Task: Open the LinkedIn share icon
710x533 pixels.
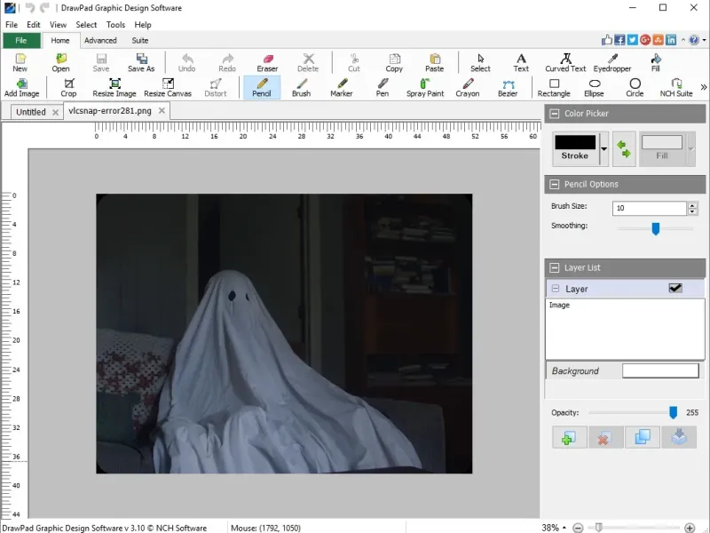Action: [x=671, y=40]
